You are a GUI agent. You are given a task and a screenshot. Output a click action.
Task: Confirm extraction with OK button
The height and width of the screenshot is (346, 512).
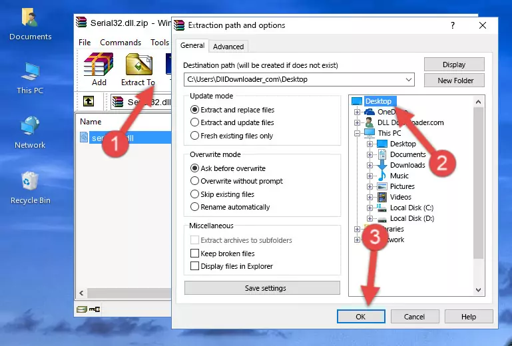[361, 317]
